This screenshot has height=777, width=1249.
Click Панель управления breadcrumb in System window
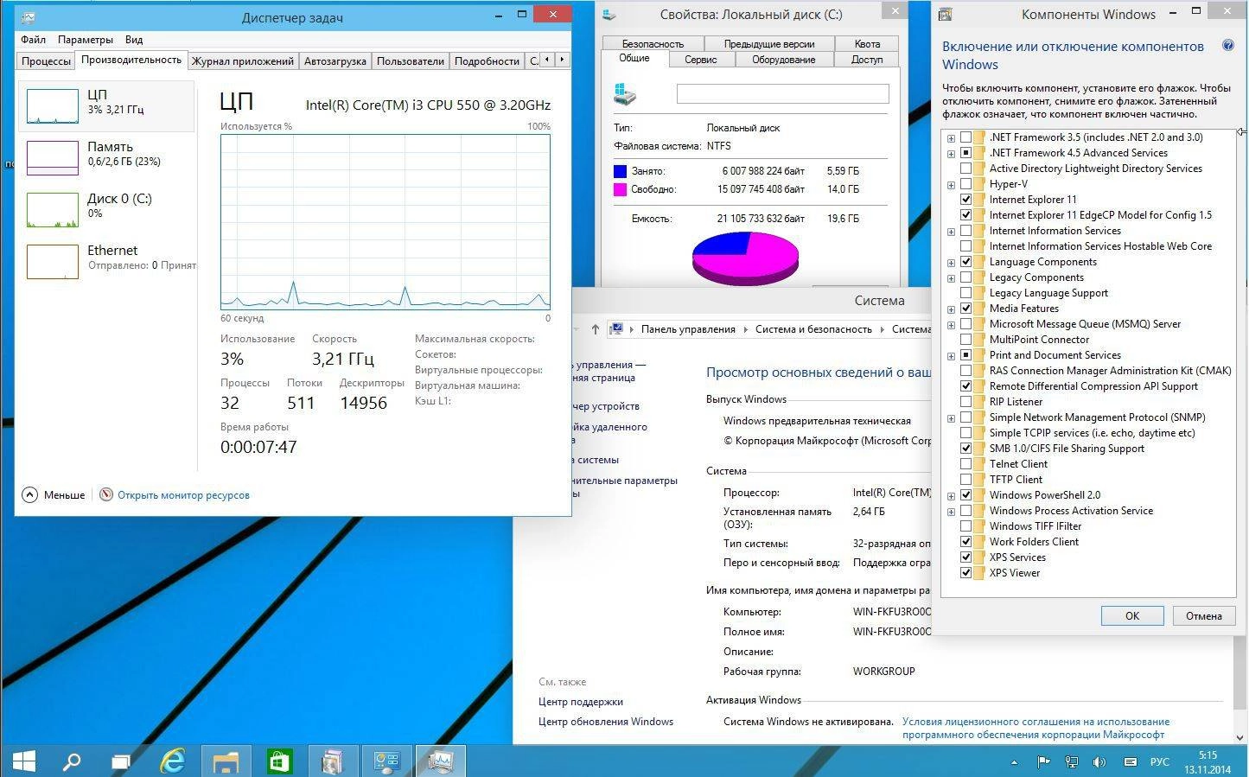(688, 329)
